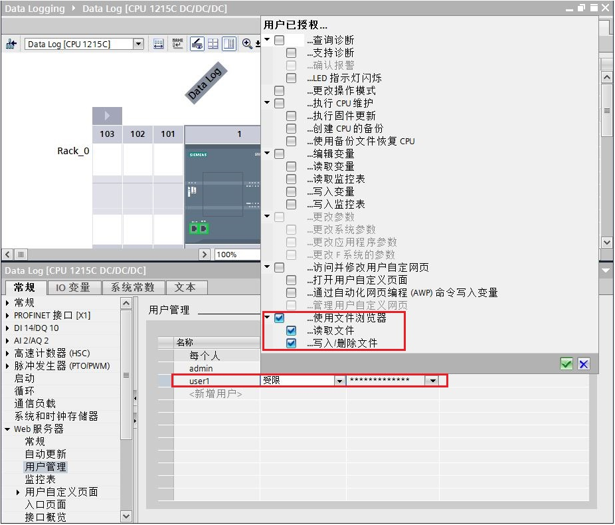The image size is (615, 525).
Task: Select 入口页面 under Web 服务器
Action: 46,505
